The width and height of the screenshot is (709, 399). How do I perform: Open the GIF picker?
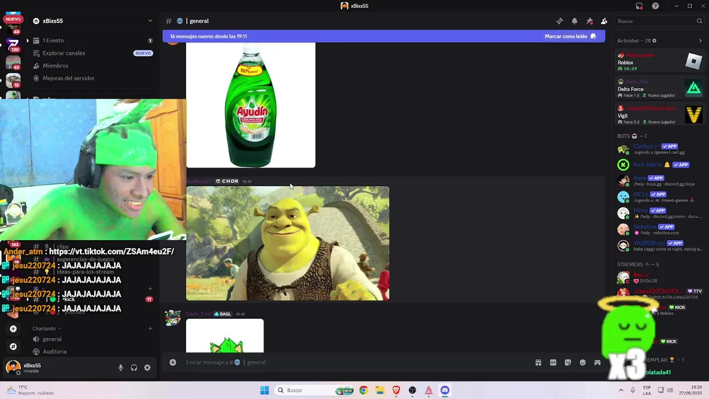(553, 362)
